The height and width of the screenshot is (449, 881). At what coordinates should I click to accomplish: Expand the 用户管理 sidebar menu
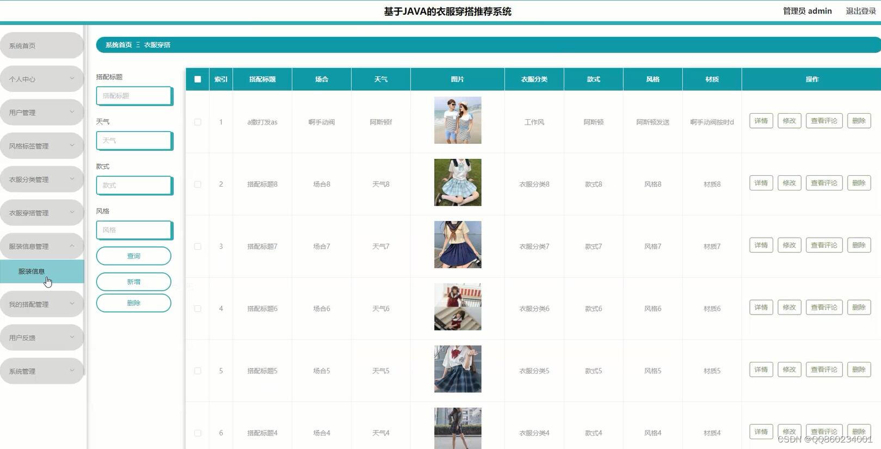point(42,113)
